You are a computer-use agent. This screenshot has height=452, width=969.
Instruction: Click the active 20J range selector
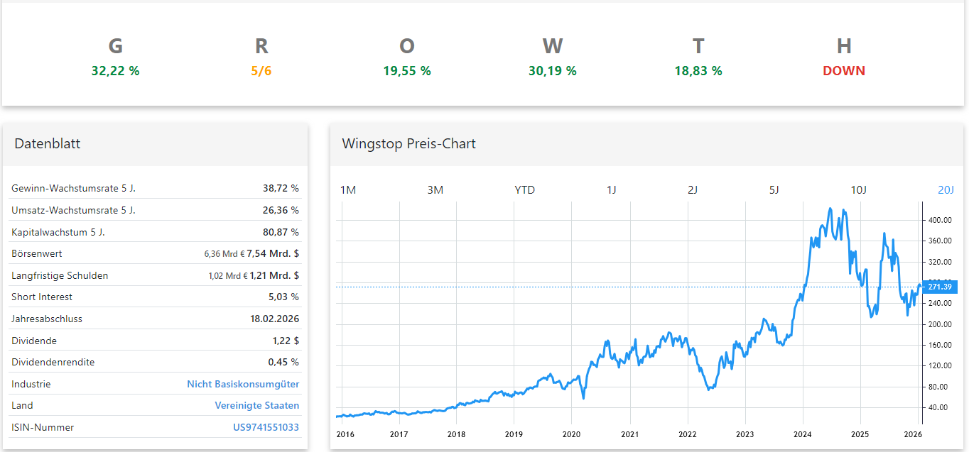tap(945, 189)
